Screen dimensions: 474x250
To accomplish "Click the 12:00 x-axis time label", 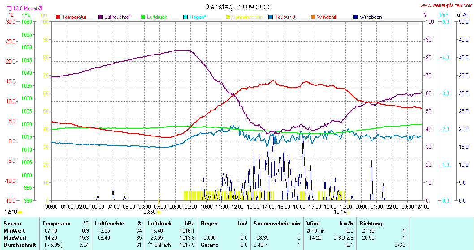I will point(237,207).
